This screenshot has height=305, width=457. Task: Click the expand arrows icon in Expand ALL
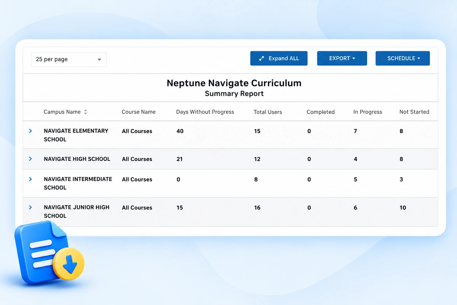click(x=262, y=58)
